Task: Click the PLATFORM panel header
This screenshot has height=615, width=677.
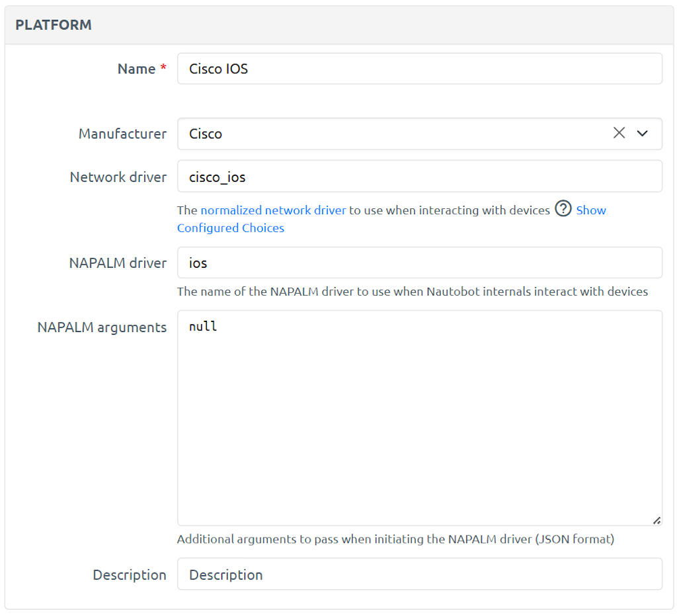Action: (53, 24)
